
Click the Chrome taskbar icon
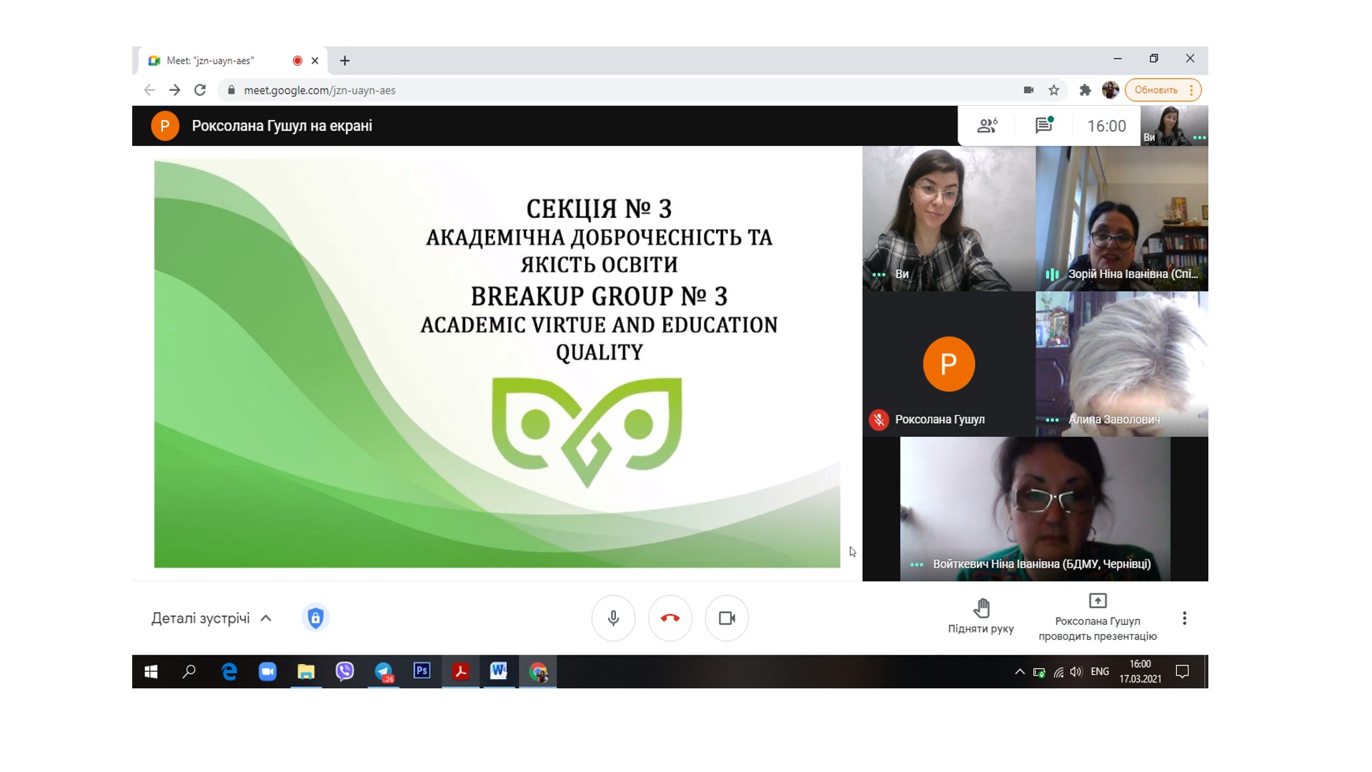538,672
